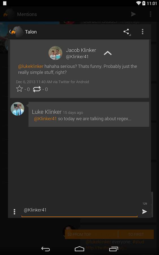Open Luke Klinker's reply about regex
159x255 pixels.
[89, 114]
